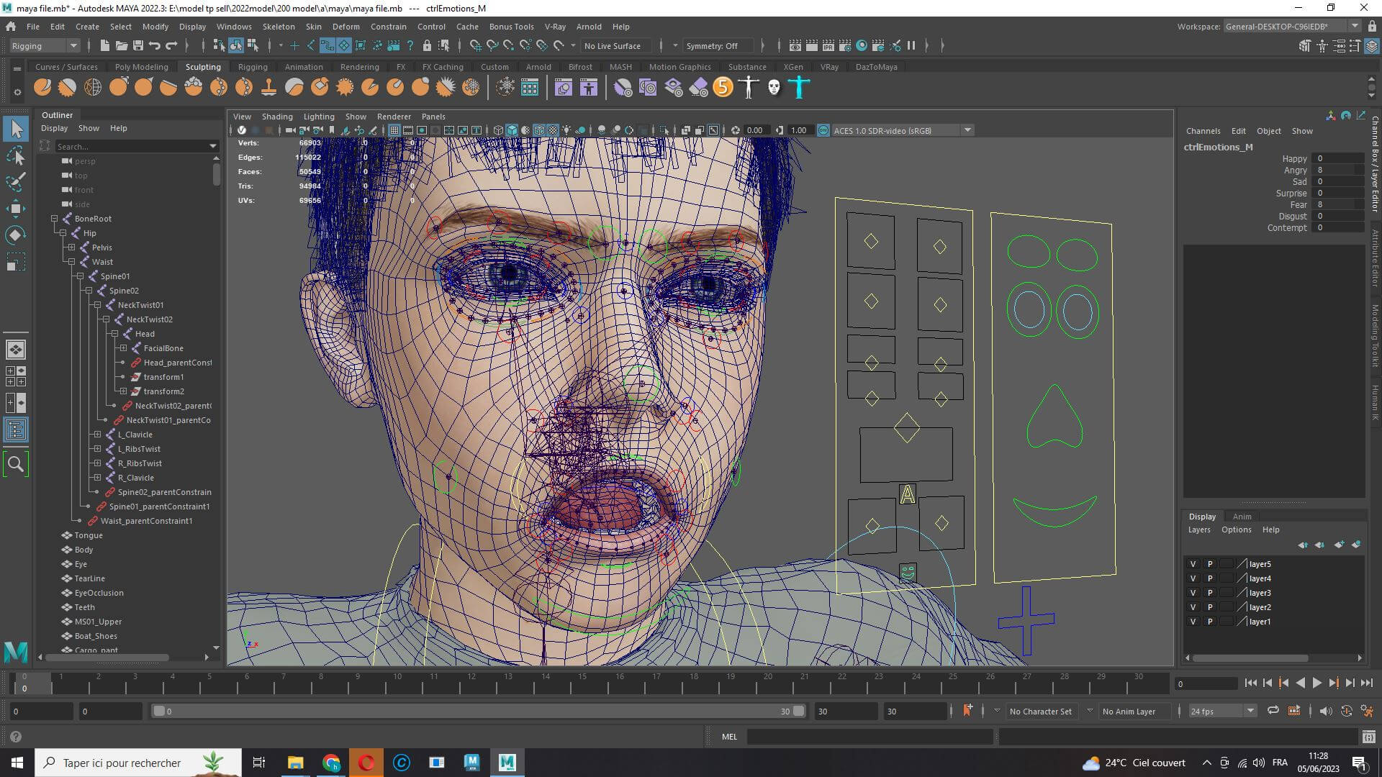Click the cyan T-pose shelf icon
Viewport: 1382px width, 777px height.
799,88
